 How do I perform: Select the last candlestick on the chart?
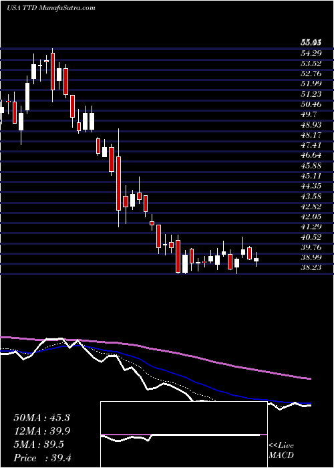tap(256, 259)
